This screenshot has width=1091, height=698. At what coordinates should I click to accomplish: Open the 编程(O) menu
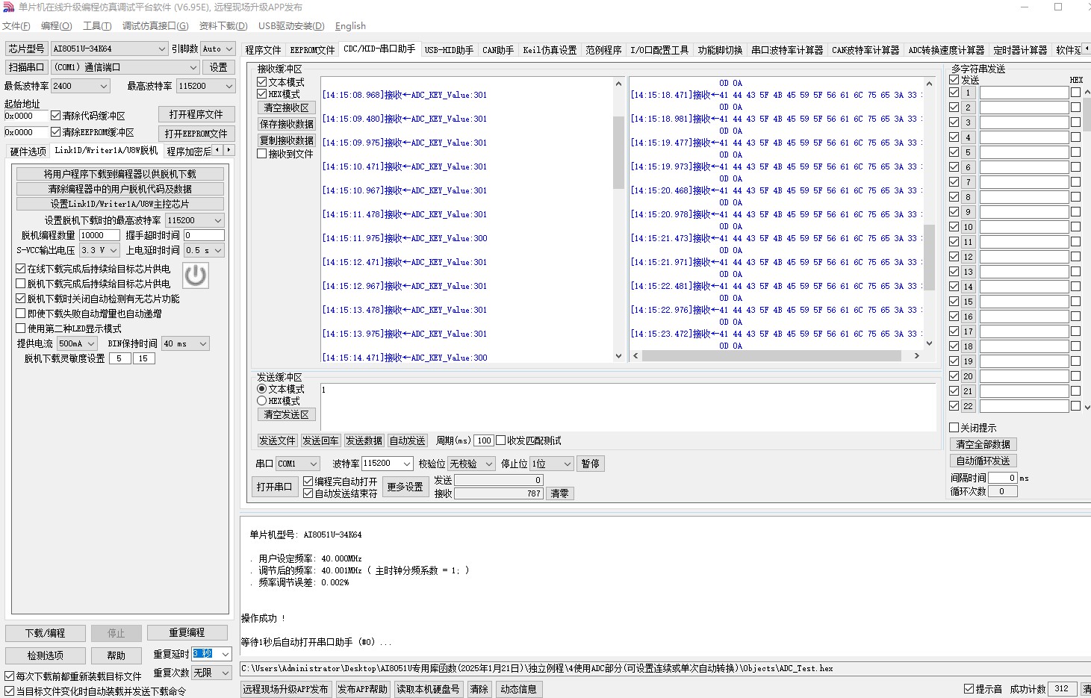tap(57, 26)
